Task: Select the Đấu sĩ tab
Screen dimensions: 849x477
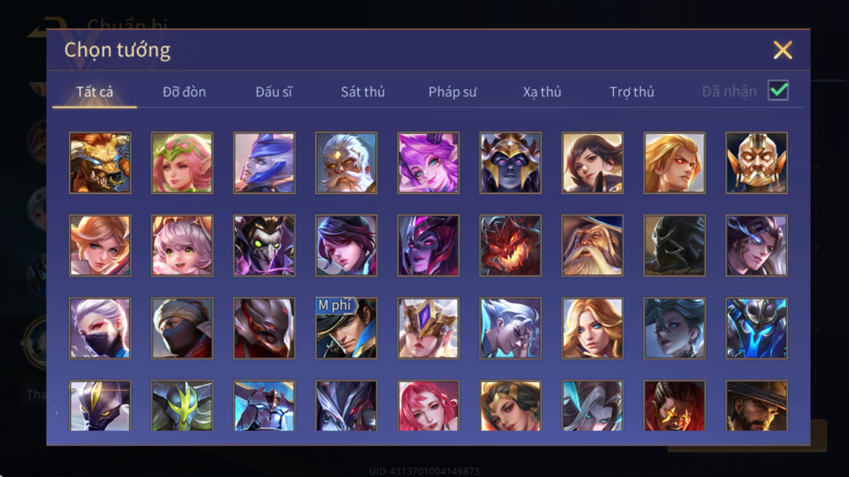Action: (x=274, y=92)
